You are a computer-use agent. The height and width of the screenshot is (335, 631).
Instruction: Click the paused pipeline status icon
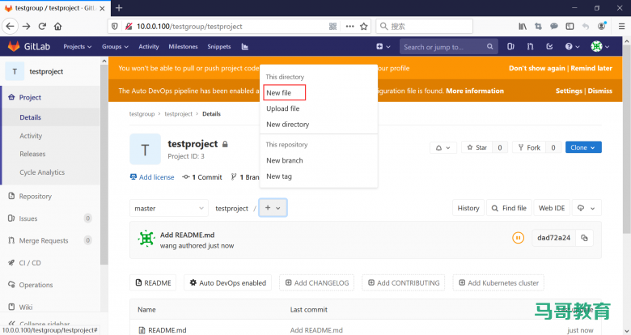pyautogui.click(x=518, y=238)
